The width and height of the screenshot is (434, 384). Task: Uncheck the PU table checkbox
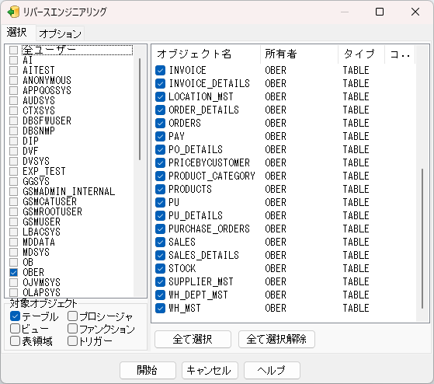pos(160,203)
